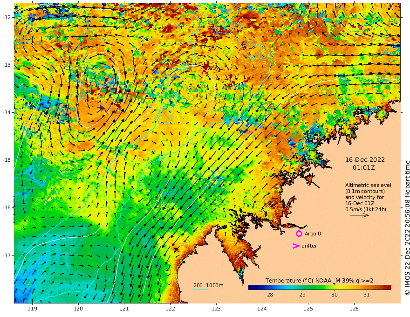
Task: Click the '200 1000m' depth legend text
Action: point(208,285)
